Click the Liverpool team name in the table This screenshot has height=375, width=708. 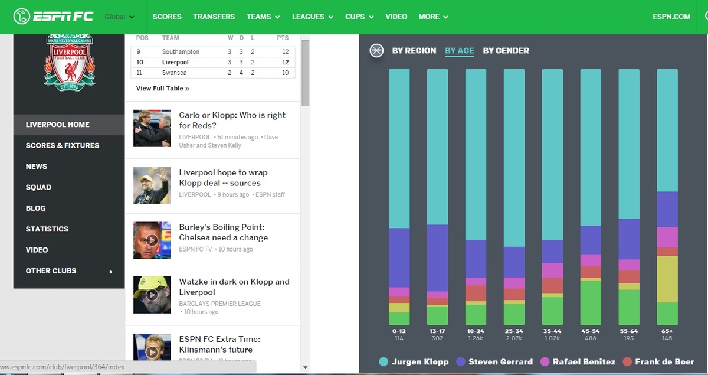(x=175, y=63)
